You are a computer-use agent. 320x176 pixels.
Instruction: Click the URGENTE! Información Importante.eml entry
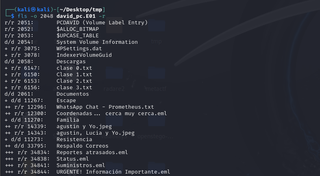coord(113,172)
